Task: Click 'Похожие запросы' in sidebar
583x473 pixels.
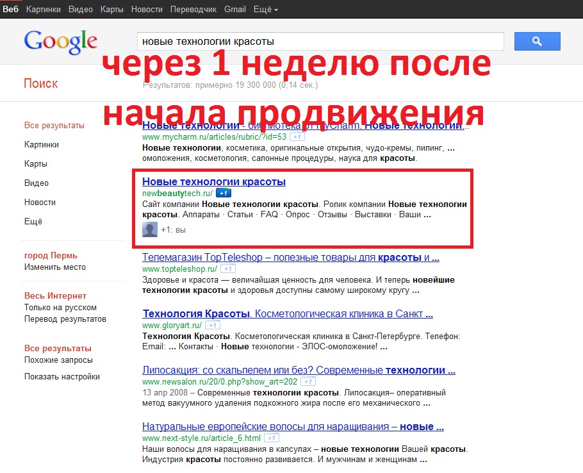Action: (58, 360)
